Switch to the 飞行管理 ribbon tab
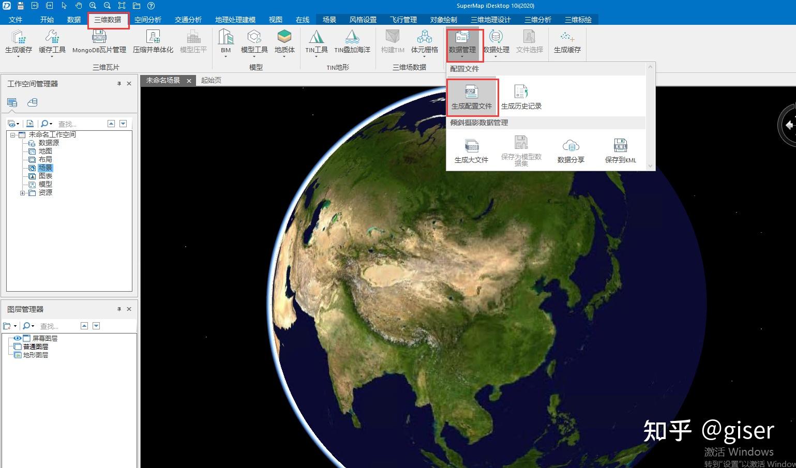This screenshot has height=468, width=796. [x=403, y=20]
